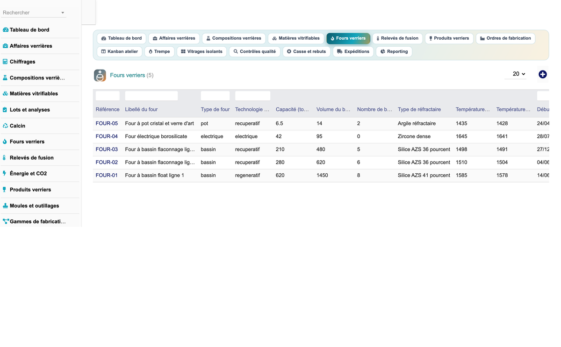Sort by the Technologie column header
The height and width of the screenshot is (347, 561).
(x=252, y=109)
